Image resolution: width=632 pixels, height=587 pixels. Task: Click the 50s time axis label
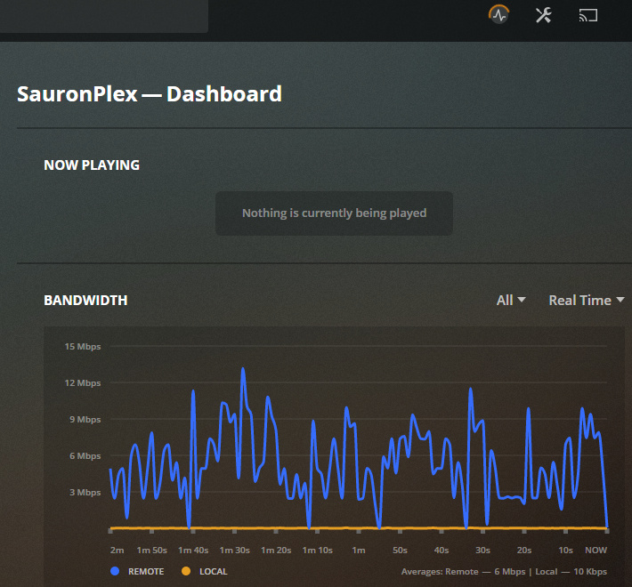pos(400,550)
